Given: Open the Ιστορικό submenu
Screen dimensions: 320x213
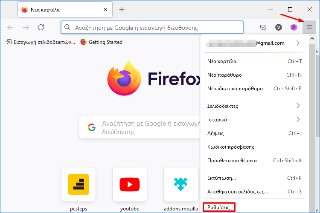Looking at the screenshot, I should 254,120.
